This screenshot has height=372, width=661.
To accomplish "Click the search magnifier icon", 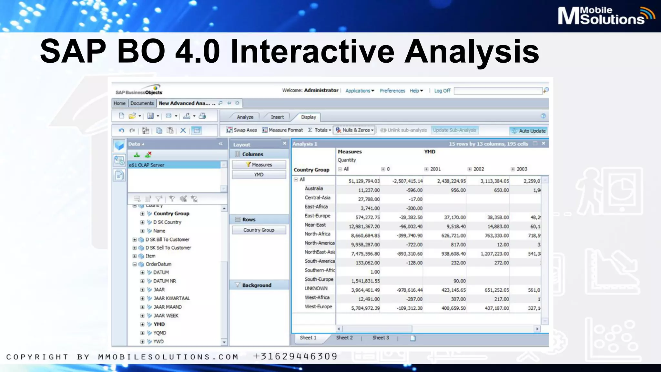I will point(546,90).
